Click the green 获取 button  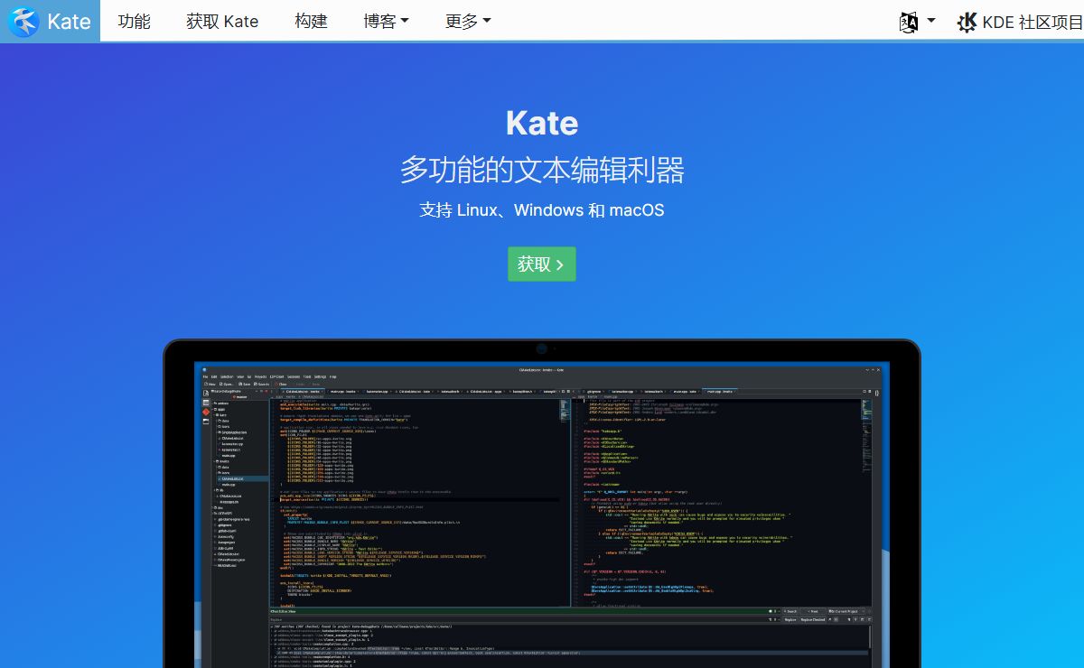(x=541, y=264)
